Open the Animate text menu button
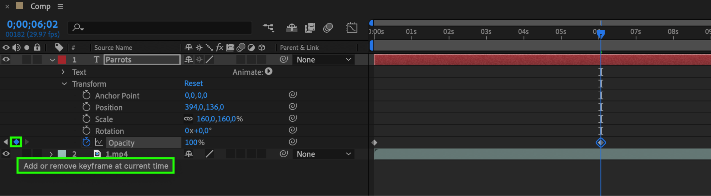 [x=269, y=72]
